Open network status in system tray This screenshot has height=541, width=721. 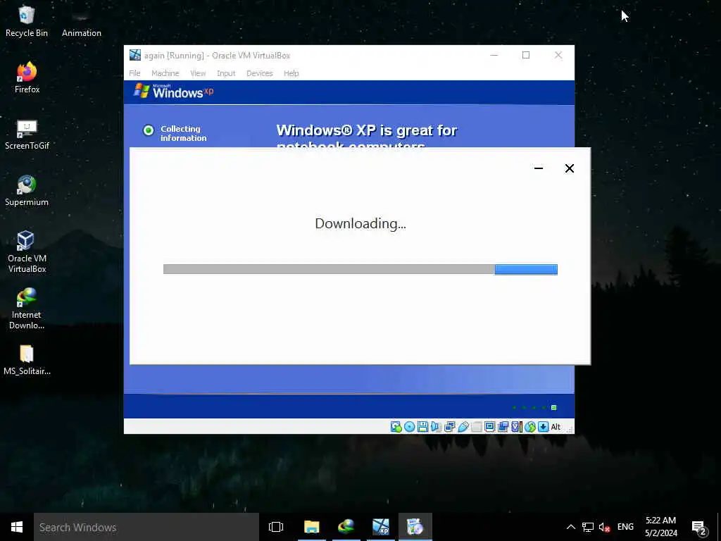click(x=588, y=527)
